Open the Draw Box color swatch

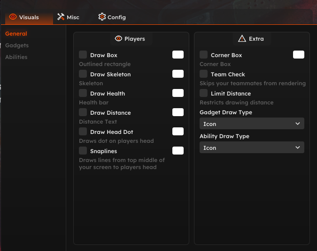[178, 55]
